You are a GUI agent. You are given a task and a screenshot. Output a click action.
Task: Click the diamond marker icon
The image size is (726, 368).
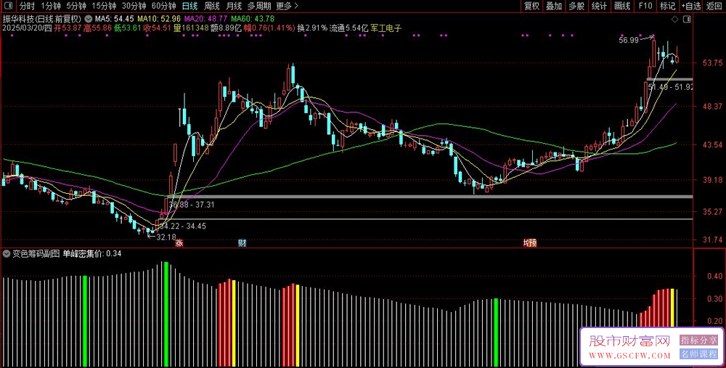click(x=675, y=19)
